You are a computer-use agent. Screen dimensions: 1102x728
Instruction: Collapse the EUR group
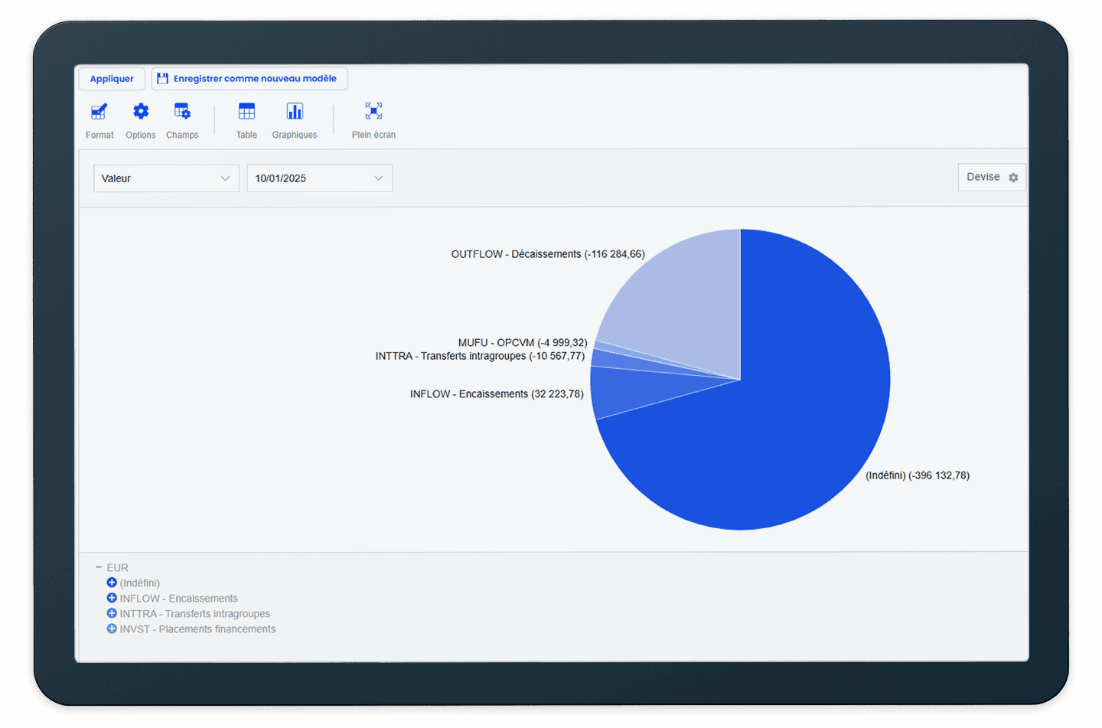click(99, 566)
